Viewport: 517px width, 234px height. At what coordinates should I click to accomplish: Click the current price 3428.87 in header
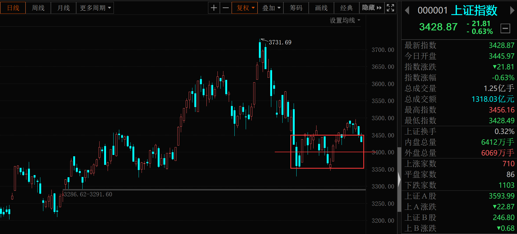pos(438,27)
